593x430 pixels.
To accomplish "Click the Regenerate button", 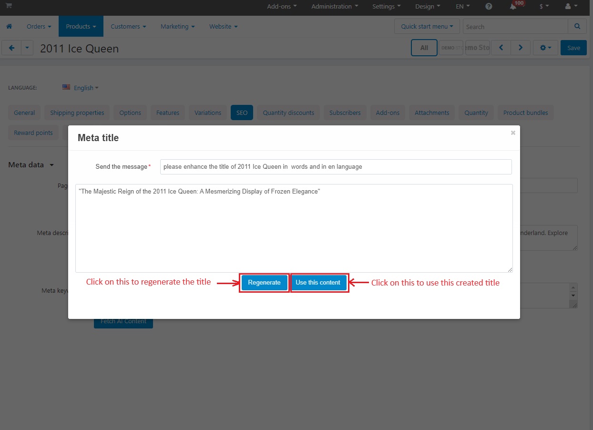I will 264,283.
